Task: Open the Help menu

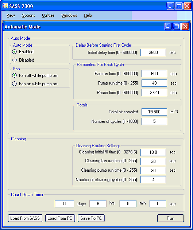Action: pyautogui.click(x=88, y=15)
